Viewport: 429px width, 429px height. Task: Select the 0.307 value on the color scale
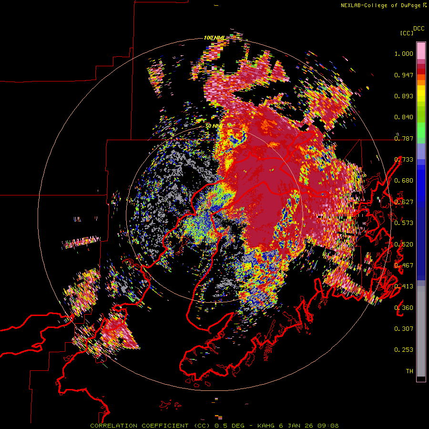click(404, 328)
